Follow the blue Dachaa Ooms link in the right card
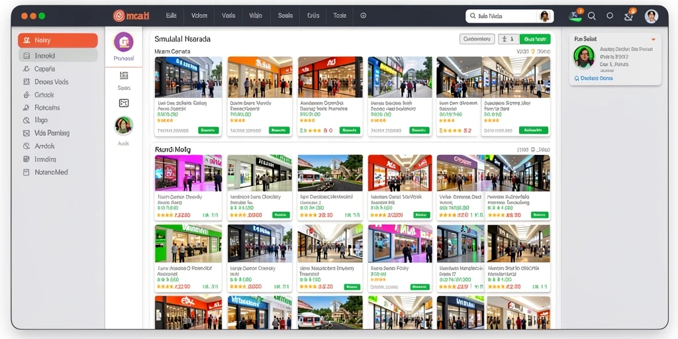Screen dimensions: 678x339 point(593,78)
